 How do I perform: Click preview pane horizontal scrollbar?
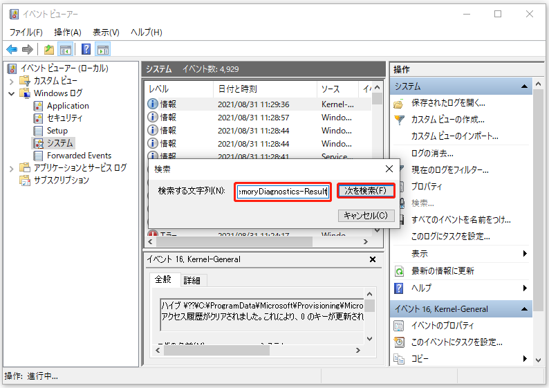(x=216, y=350)
